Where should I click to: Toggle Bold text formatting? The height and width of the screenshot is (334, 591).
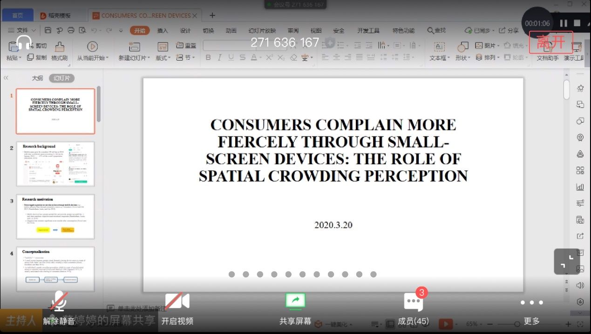coord(208,58)
